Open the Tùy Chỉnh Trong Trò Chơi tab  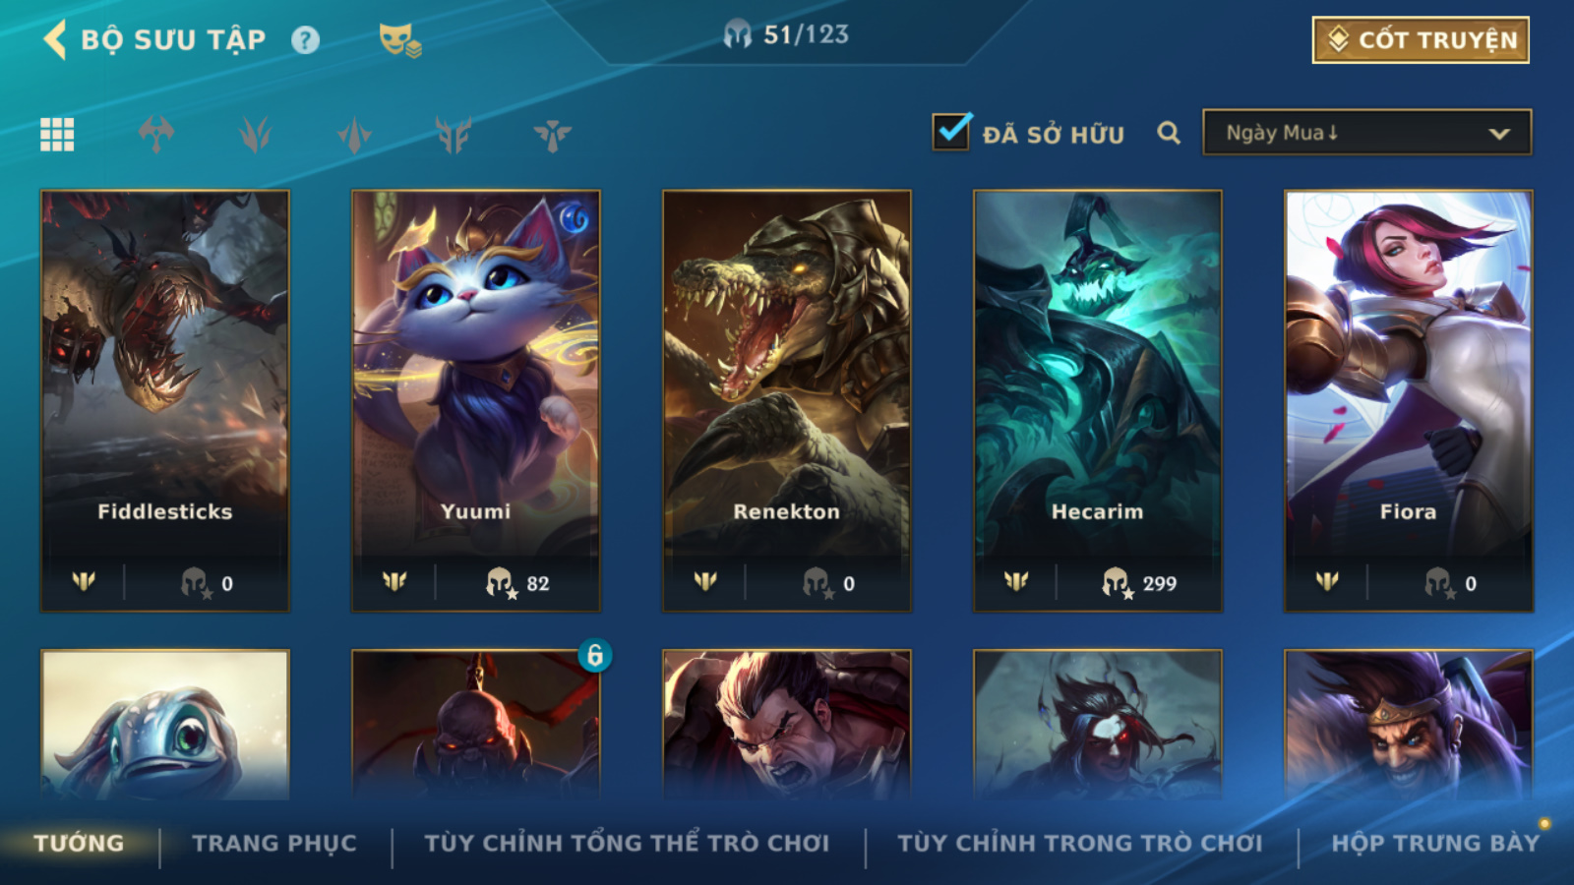1079,844
